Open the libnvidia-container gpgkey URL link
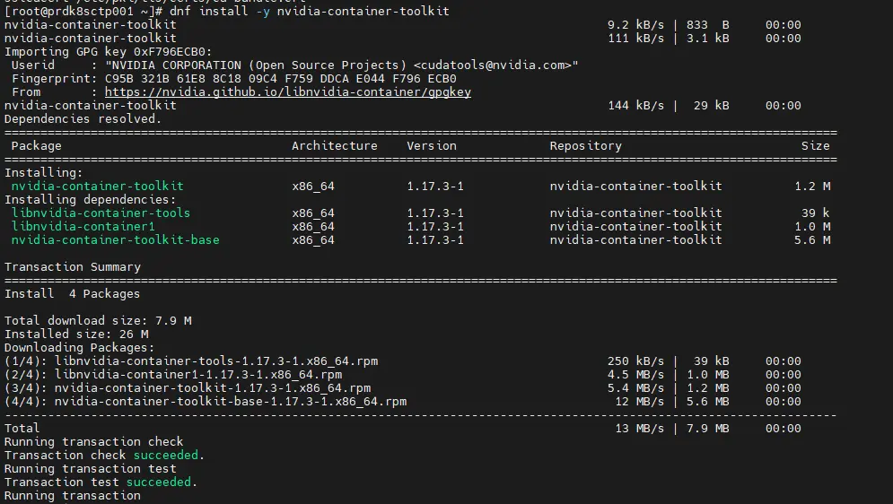Image resolution: width=893 pixels, height=504 pixels. (287, 92)
